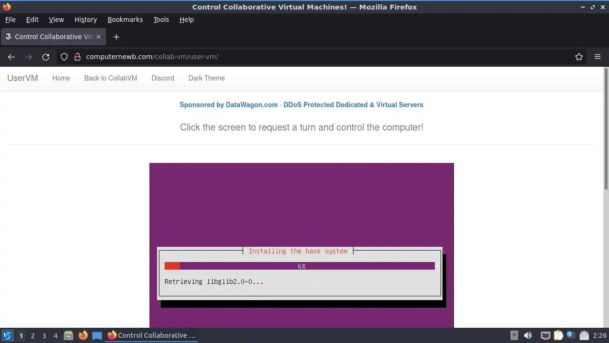Open the removable media tray icon
The width and height of the screenshot is (609, 343).
tap(514, 335)
